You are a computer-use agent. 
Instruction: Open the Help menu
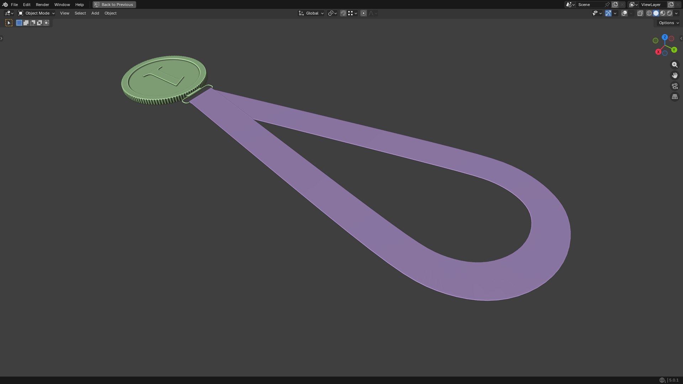click(79, 5)
